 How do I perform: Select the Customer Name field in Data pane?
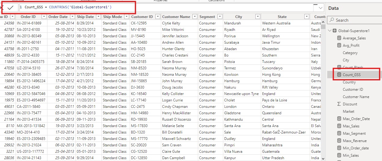[356, 97]
